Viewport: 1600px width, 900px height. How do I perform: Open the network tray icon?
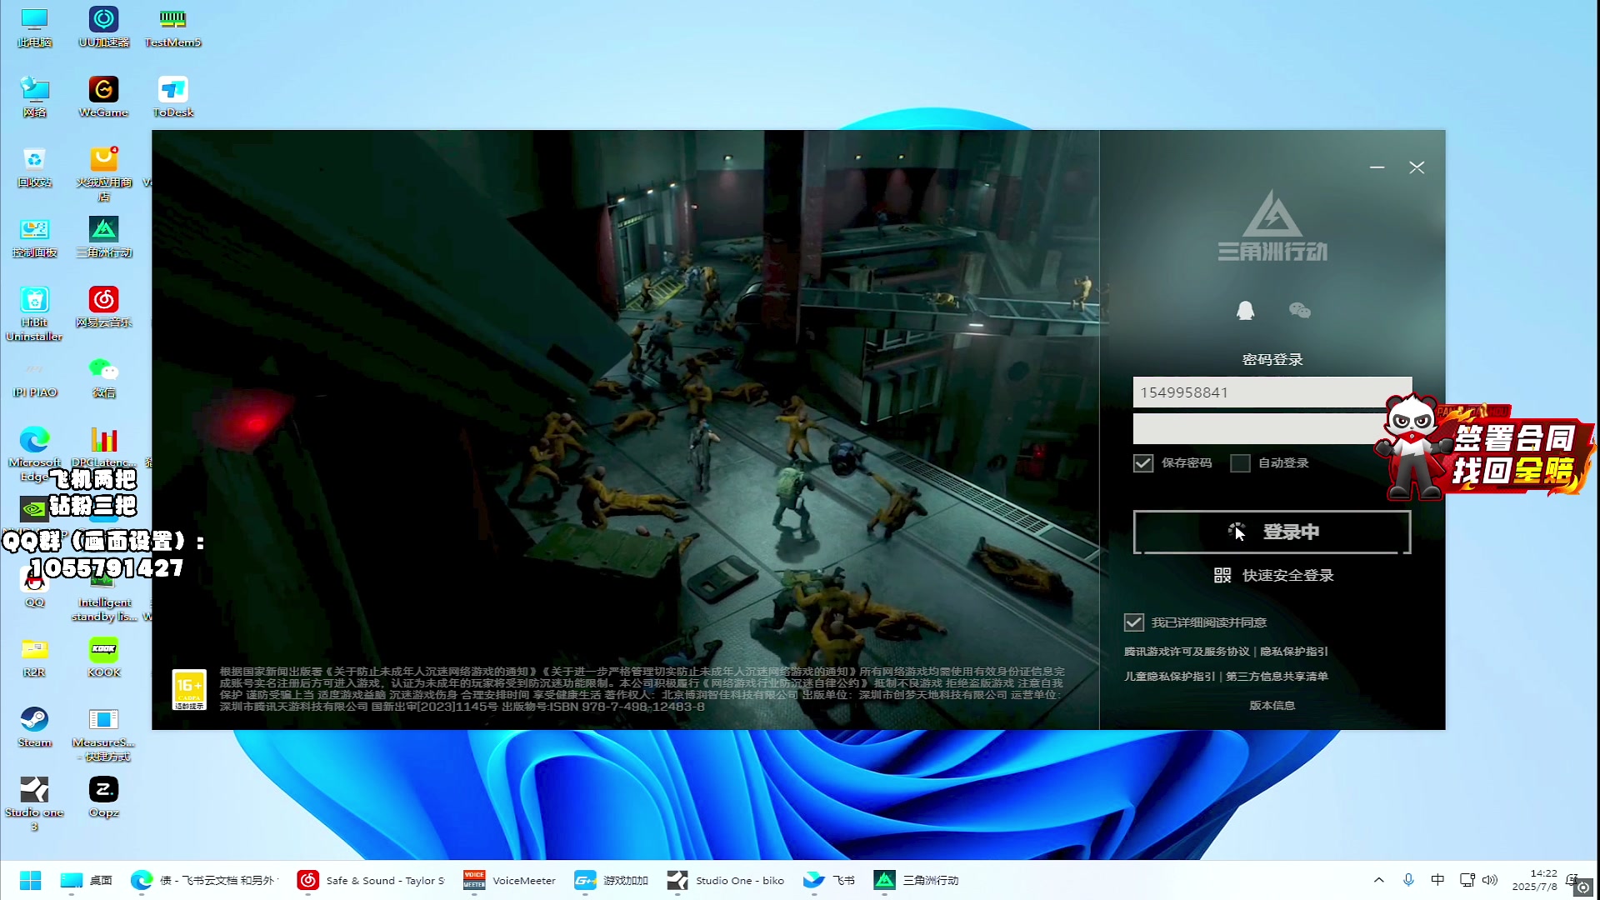tap(1467, 880)
